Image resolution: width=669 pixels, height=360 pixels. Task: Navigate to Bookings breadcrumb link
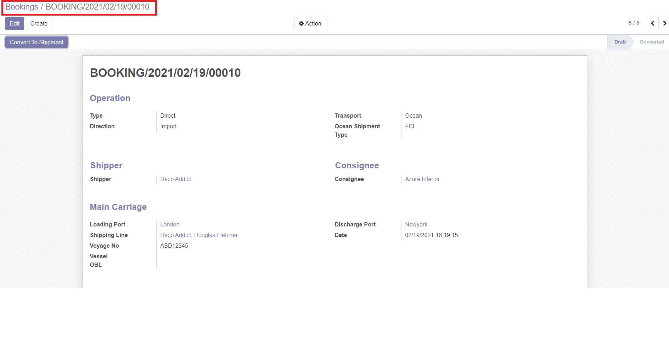point(22,7)
